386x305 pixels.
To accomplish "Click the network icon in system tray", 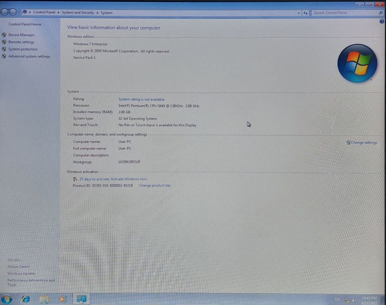I will coord(346,300).
